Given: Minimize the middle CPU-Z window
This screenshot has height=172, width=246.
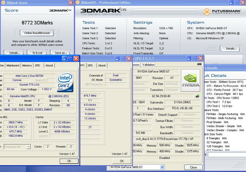Looking at the screenshot, I should [x=117, y=59].
